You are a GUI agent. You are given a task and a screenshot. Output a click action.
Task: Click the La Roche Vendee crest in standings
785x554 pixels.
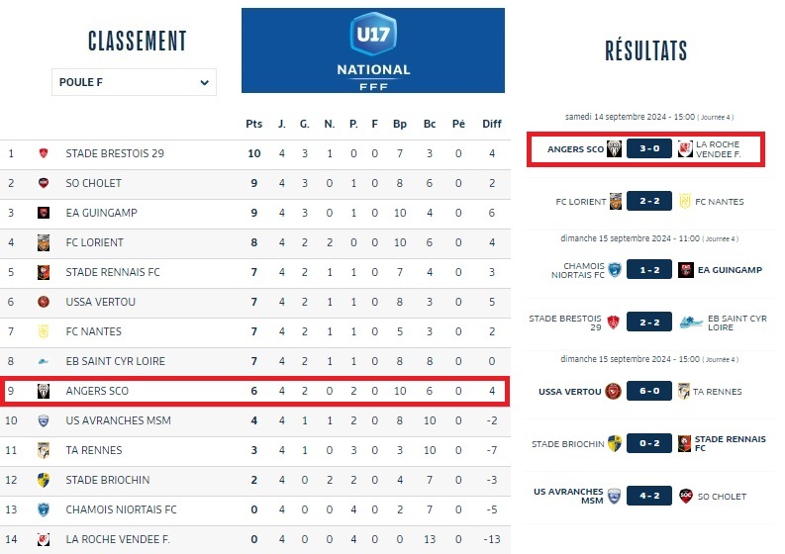point(44,539)
